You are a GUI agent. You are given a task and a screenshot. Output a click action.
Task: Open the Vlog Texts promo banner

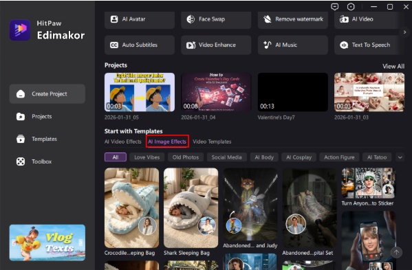(x=47, y=243)
